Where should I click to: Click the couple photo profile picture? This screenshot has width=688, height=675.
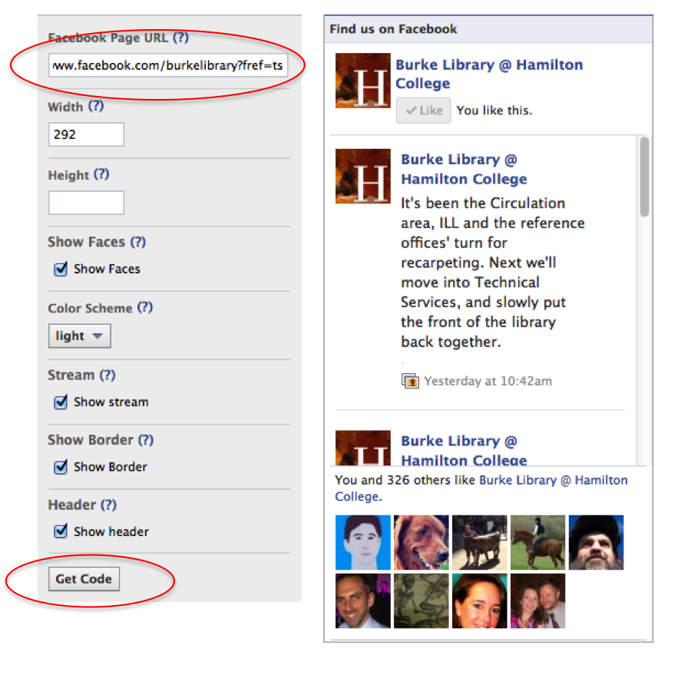tap(538, 601)
